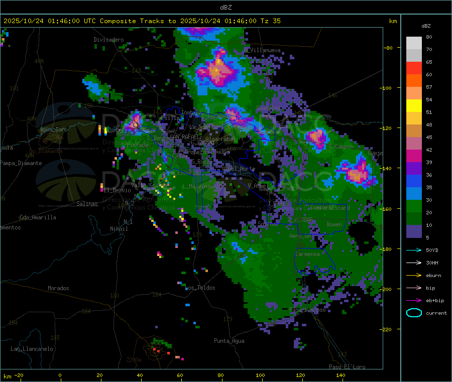Click the Agua_Toro place label
The height and width of the screenshot is (382, 452).
point(54,130)
